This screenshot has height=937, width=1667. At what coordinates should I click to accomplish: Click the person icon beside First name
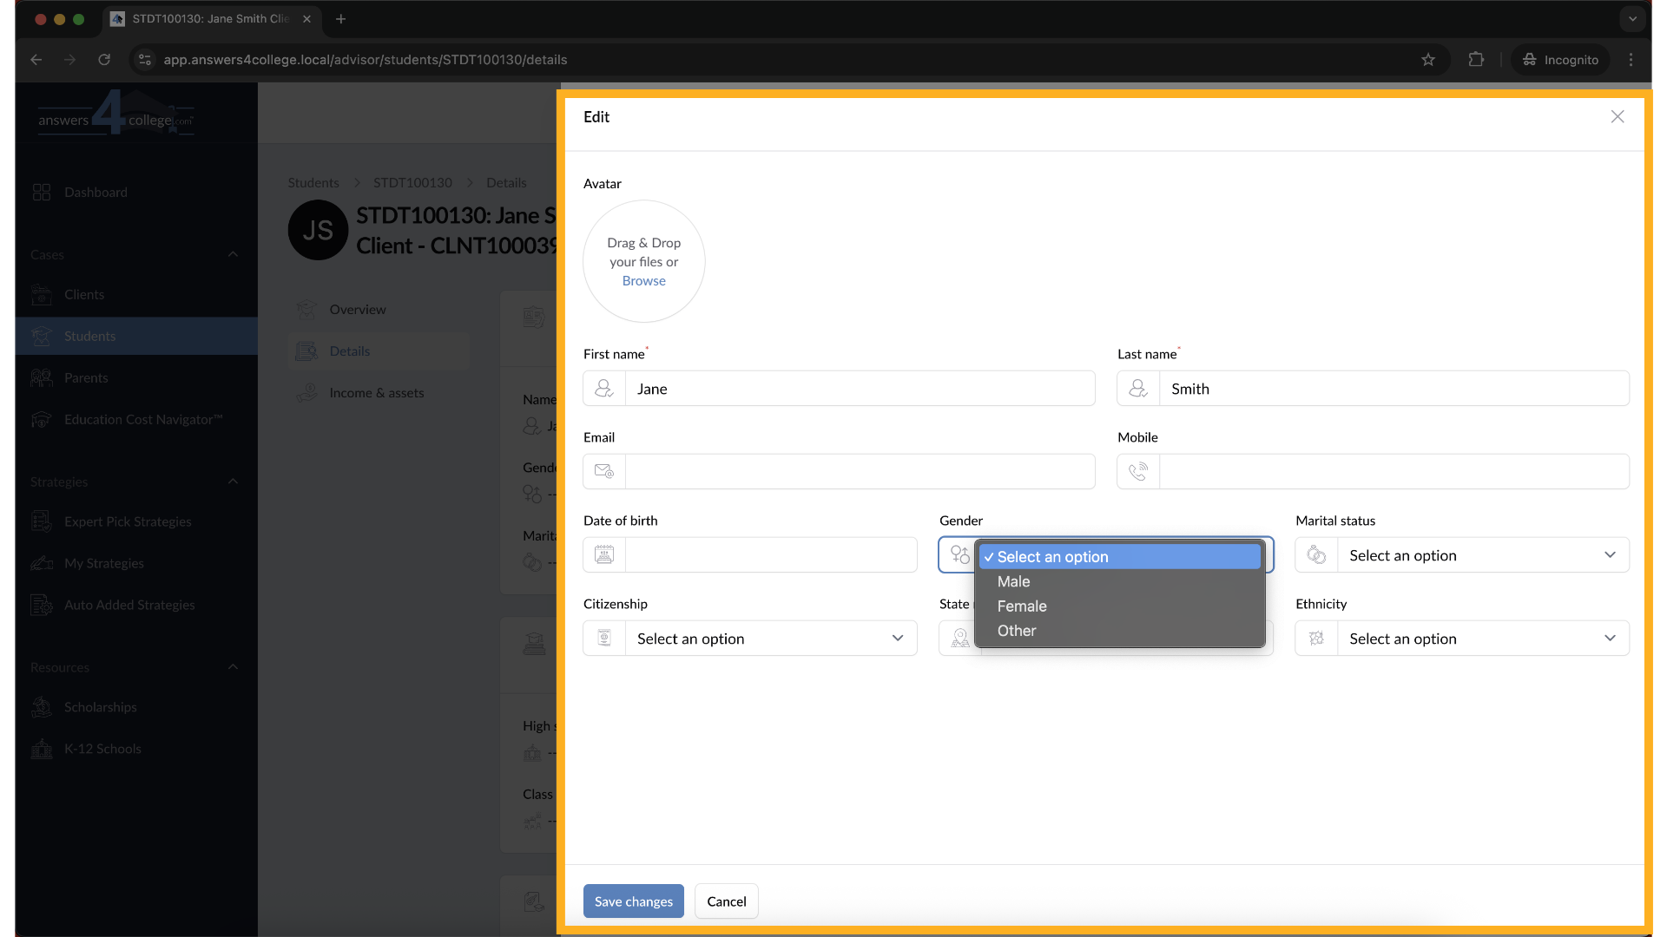pyautogui.click(x=604, y=389)
